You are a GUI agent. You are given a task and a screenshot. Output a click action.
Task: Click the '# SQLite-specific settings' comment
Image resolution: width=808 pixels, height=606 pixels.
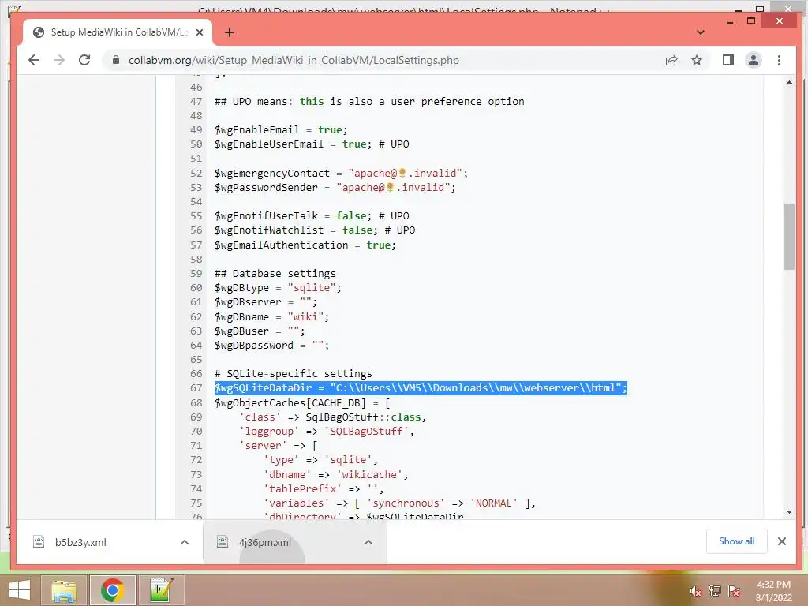(294, 373)
